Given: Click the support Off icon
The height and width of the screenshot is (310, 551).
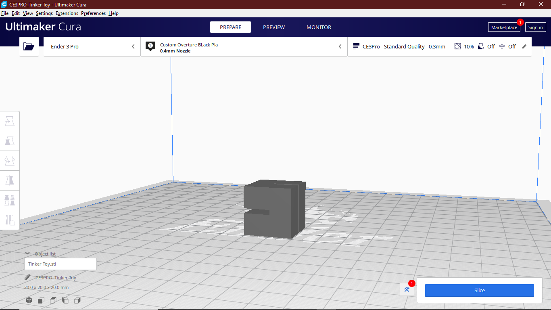Looking at the screenshot, I should pyautogui.click(x=481, y=46).
